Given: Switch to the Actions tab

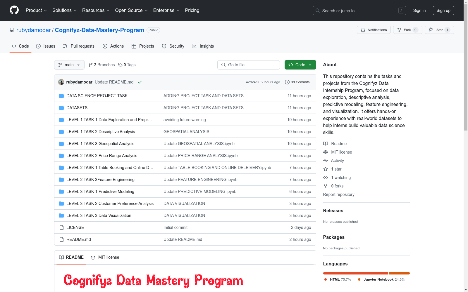Looking at the screenshot, I should 113,46.
